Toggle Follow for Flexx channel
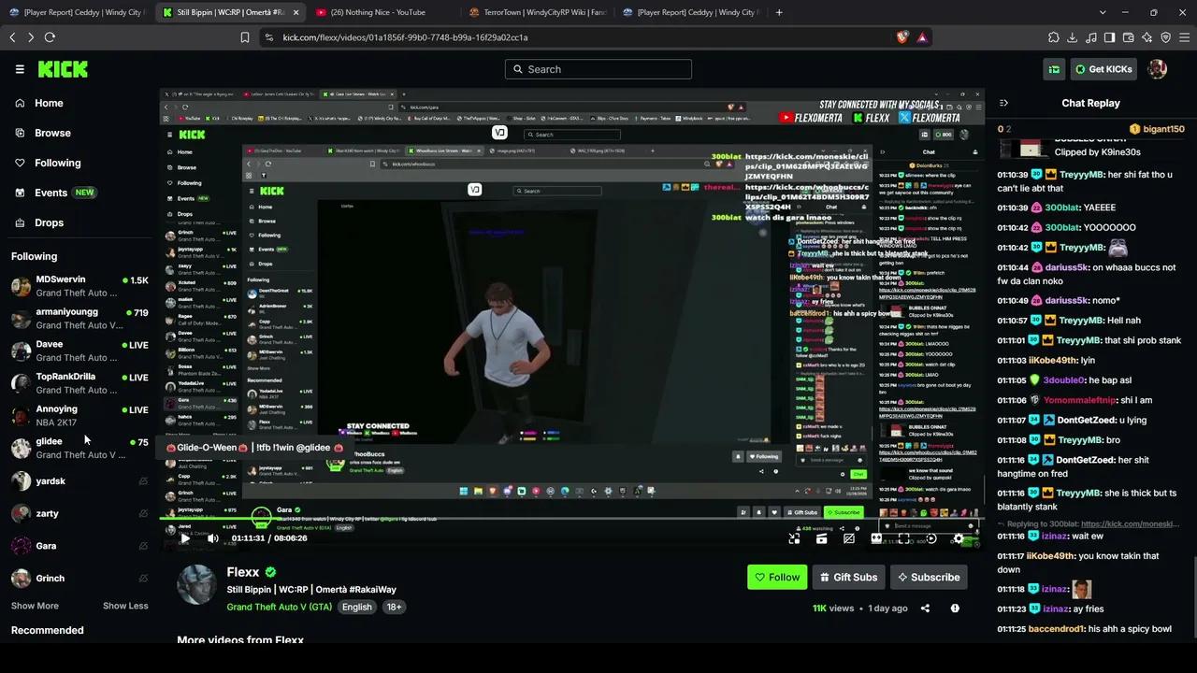 tap(777, 578)
